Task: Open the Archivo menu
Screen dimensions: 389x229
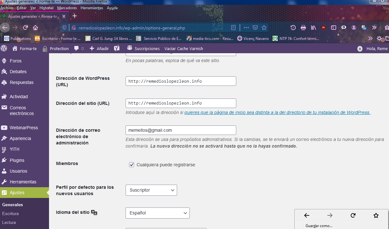Action: (x=7, y=8)
